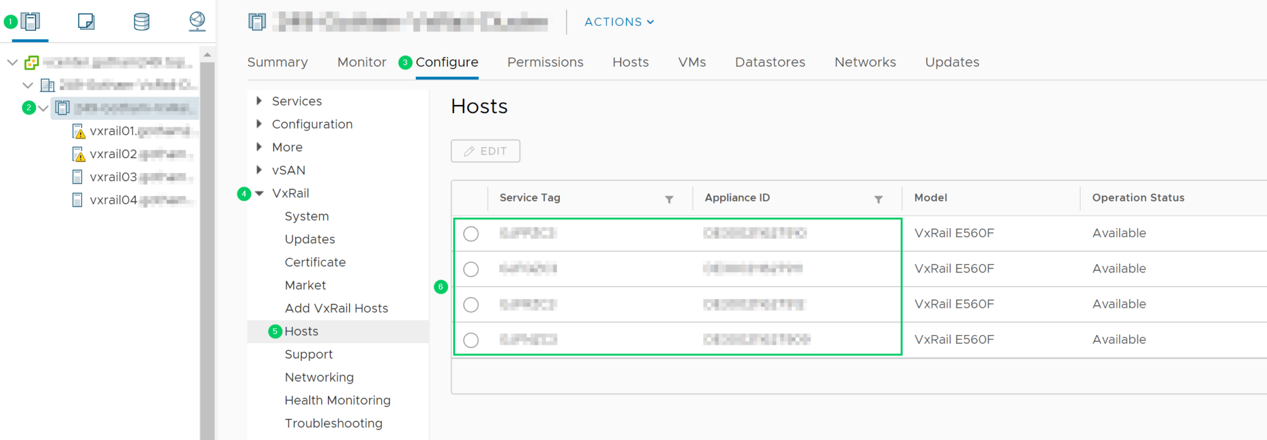Click the Model column header
Viewport: 1267px width, 440px height.
tap(930, 198)
